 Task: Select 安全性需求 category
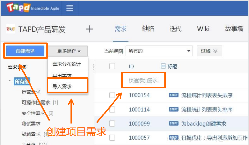[x=33, y=113]
